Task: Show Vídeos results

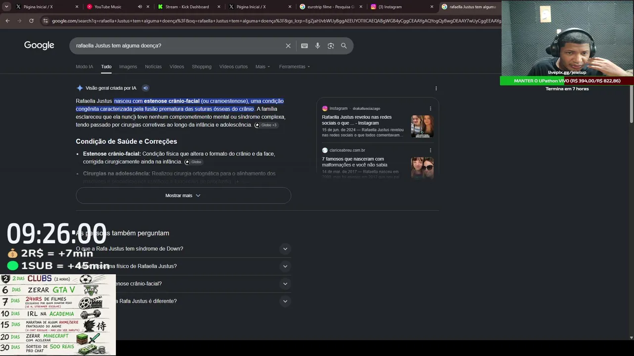Action: [177, 67]
